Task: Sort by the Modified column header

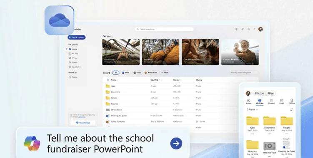Action: pyautogui.click(x=156, y=80)
